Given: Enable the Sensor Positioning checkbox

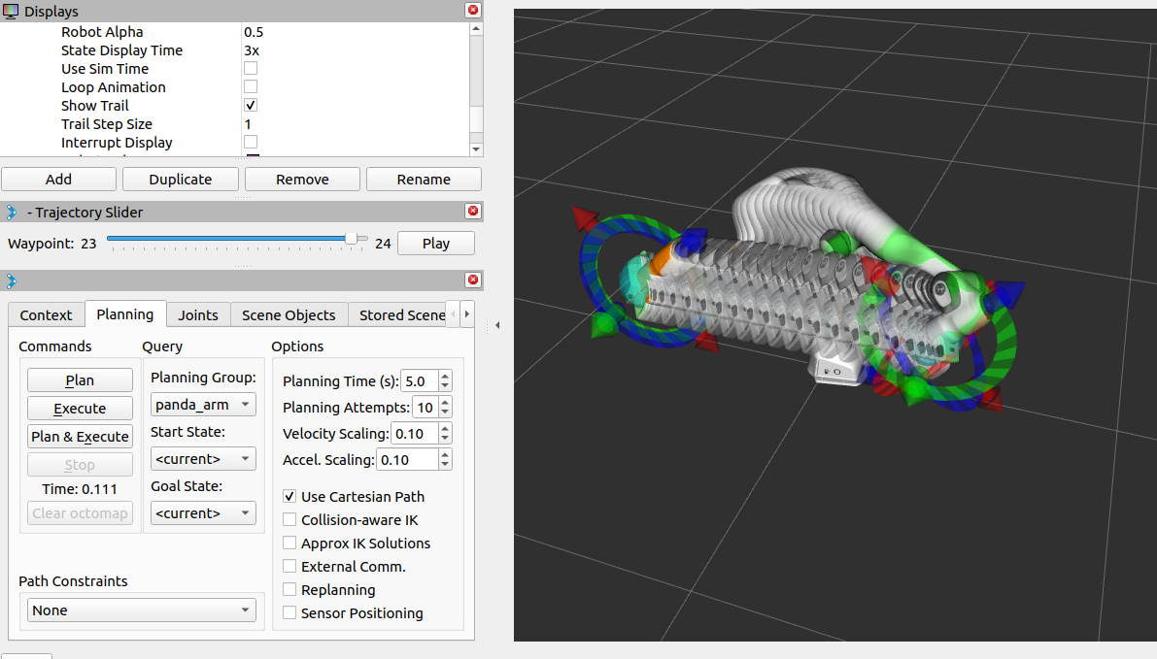Looking at the screenshot, I should click(290, 613).
